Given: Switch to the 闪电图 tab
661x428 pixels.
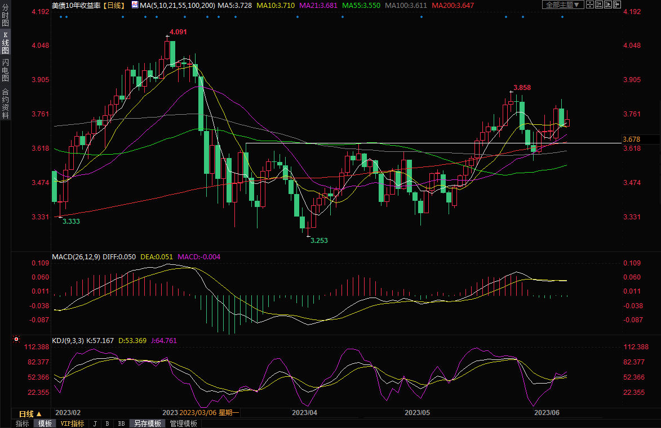Looking at the screenshot, I should (x=5, y=70).
